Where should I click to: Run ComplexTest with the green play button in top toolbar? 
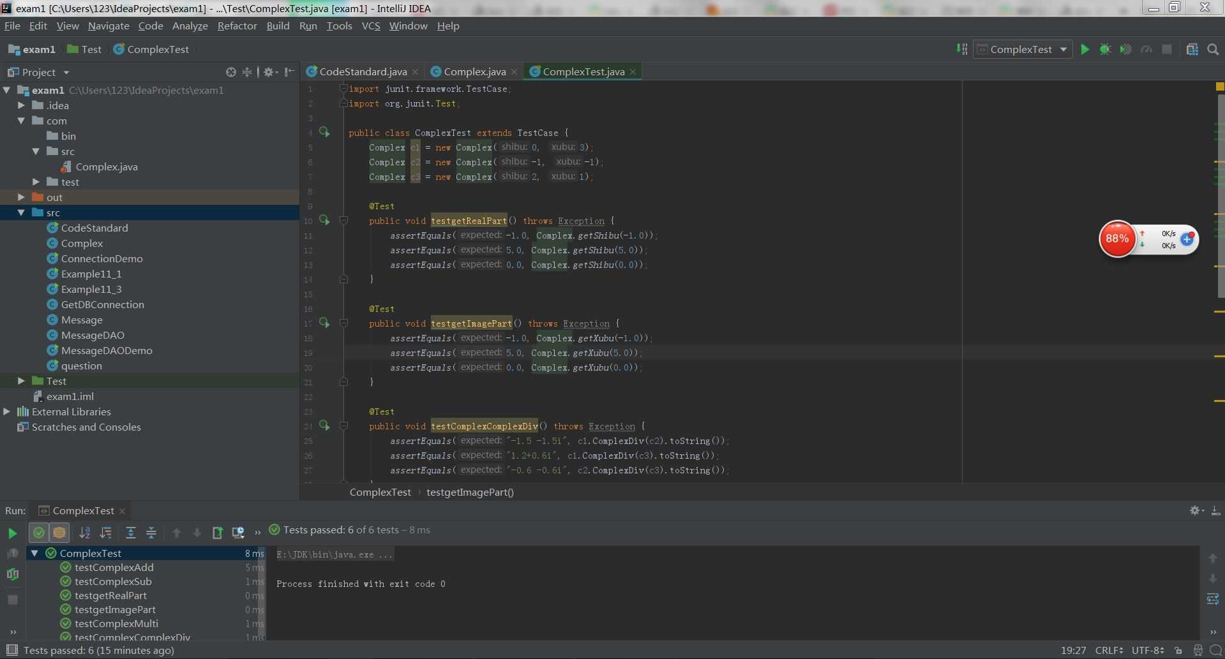[x=1085, y=49]
